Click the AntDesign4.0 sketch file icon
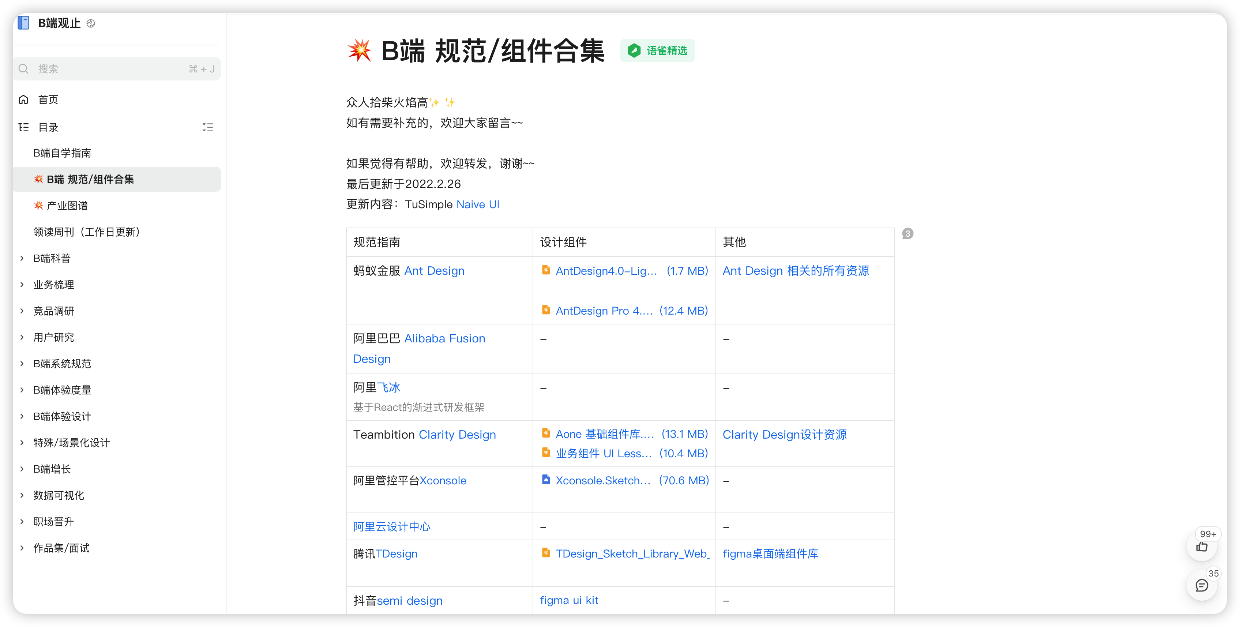The width and height of the screenshot is (1240, 627). pos(546,270)
